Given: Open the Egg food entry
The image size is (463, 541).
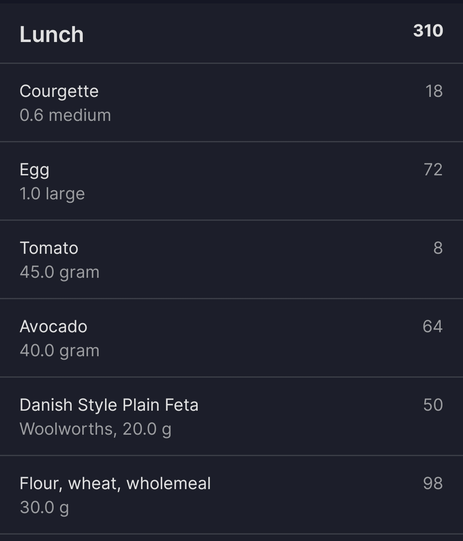Looking at the screenshot, I should (231, 181).
